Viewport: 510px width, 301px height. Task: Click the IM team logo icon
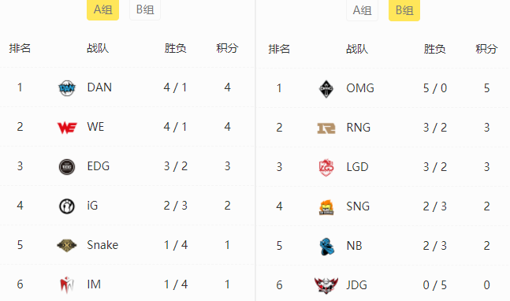click(x=67, y=284)
